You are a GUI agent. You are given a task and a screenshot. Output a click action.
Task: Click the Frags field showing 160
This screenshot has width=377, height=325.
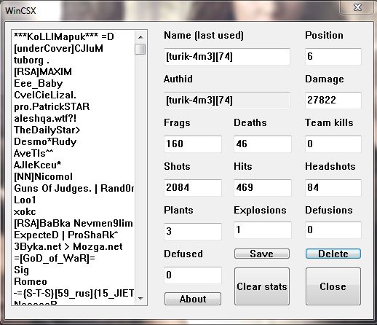(193, 144)
